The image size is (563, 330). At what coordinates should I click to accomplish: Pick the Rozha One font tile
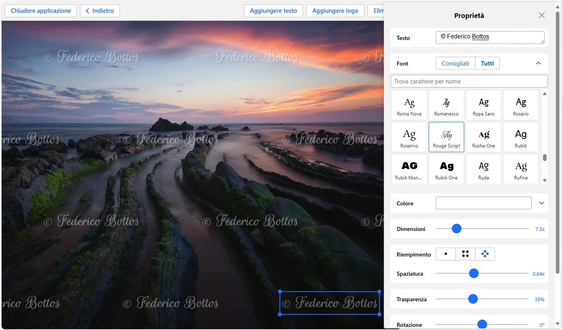484,137
